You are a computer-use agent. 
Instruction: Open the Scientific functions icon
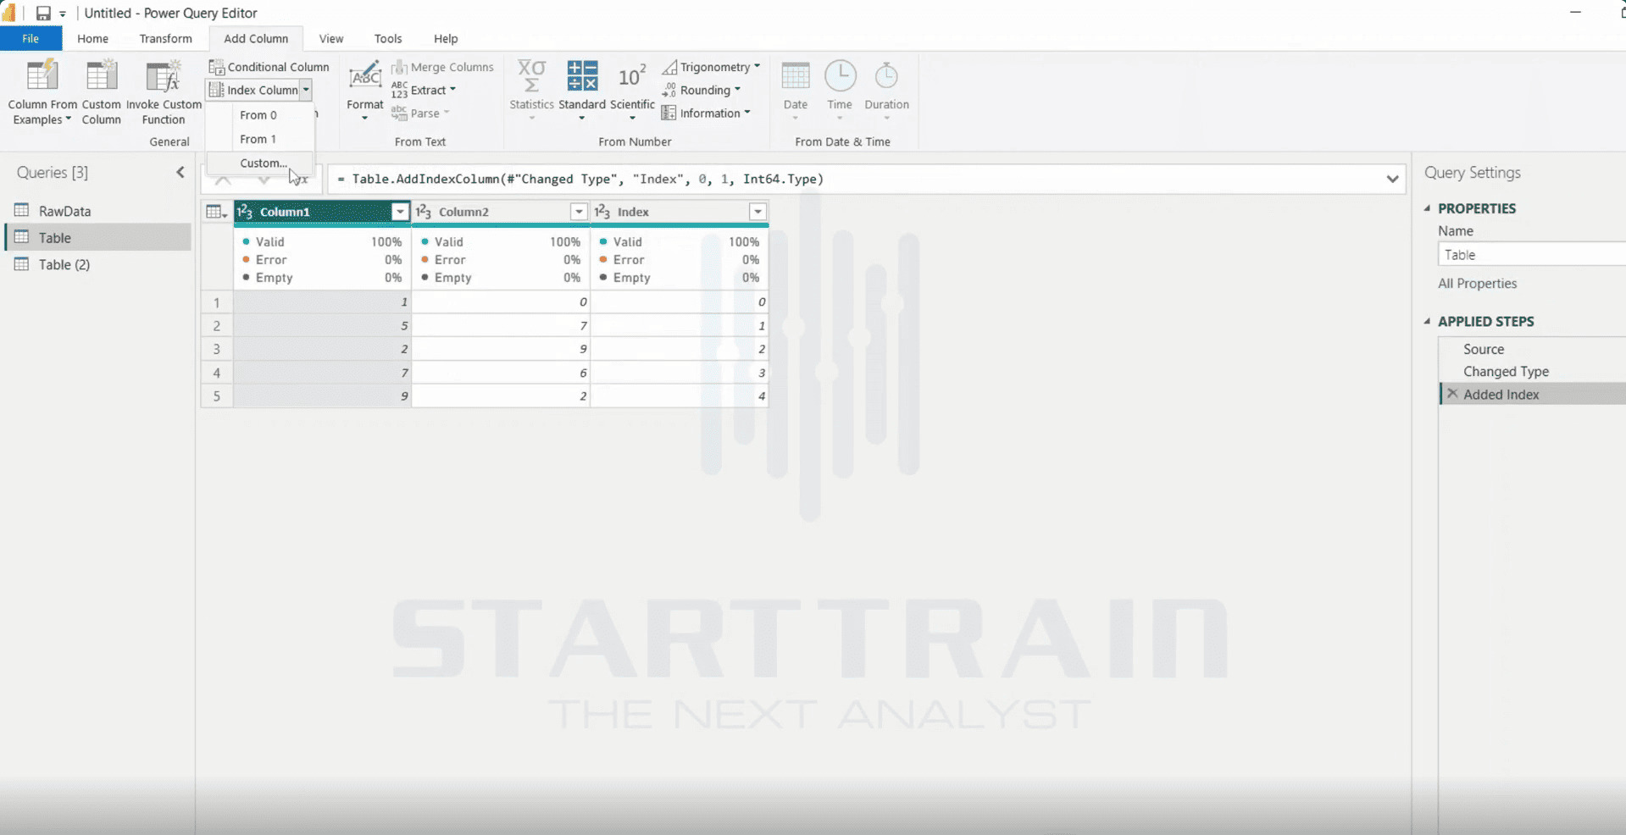click(632, 76)
